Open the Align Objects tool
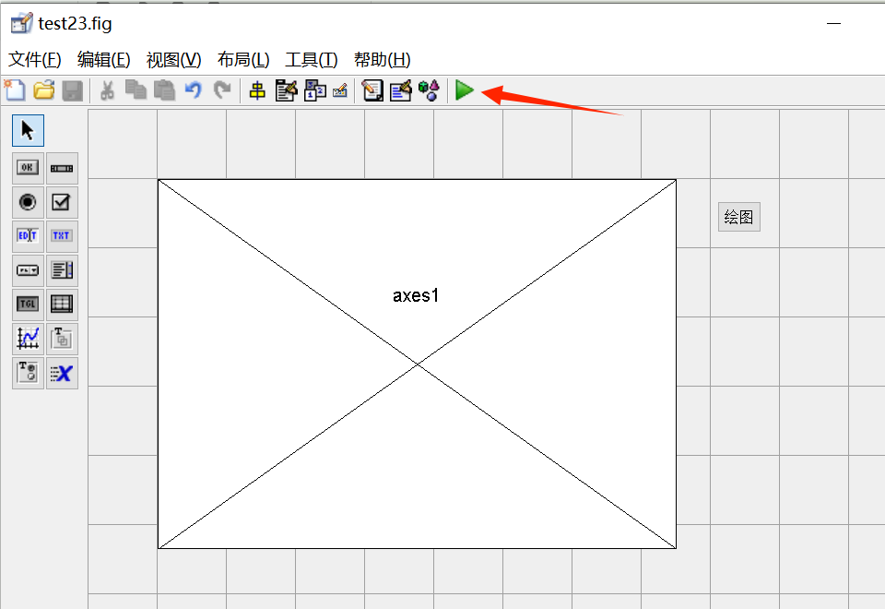 pos(257,90)
